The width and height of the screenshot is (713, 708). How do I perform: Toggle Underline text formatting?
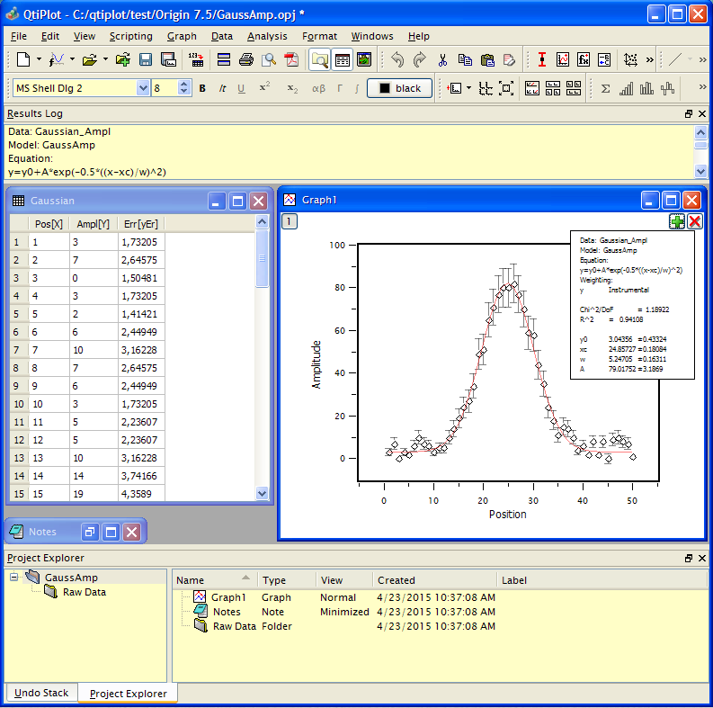click(241, 88)
